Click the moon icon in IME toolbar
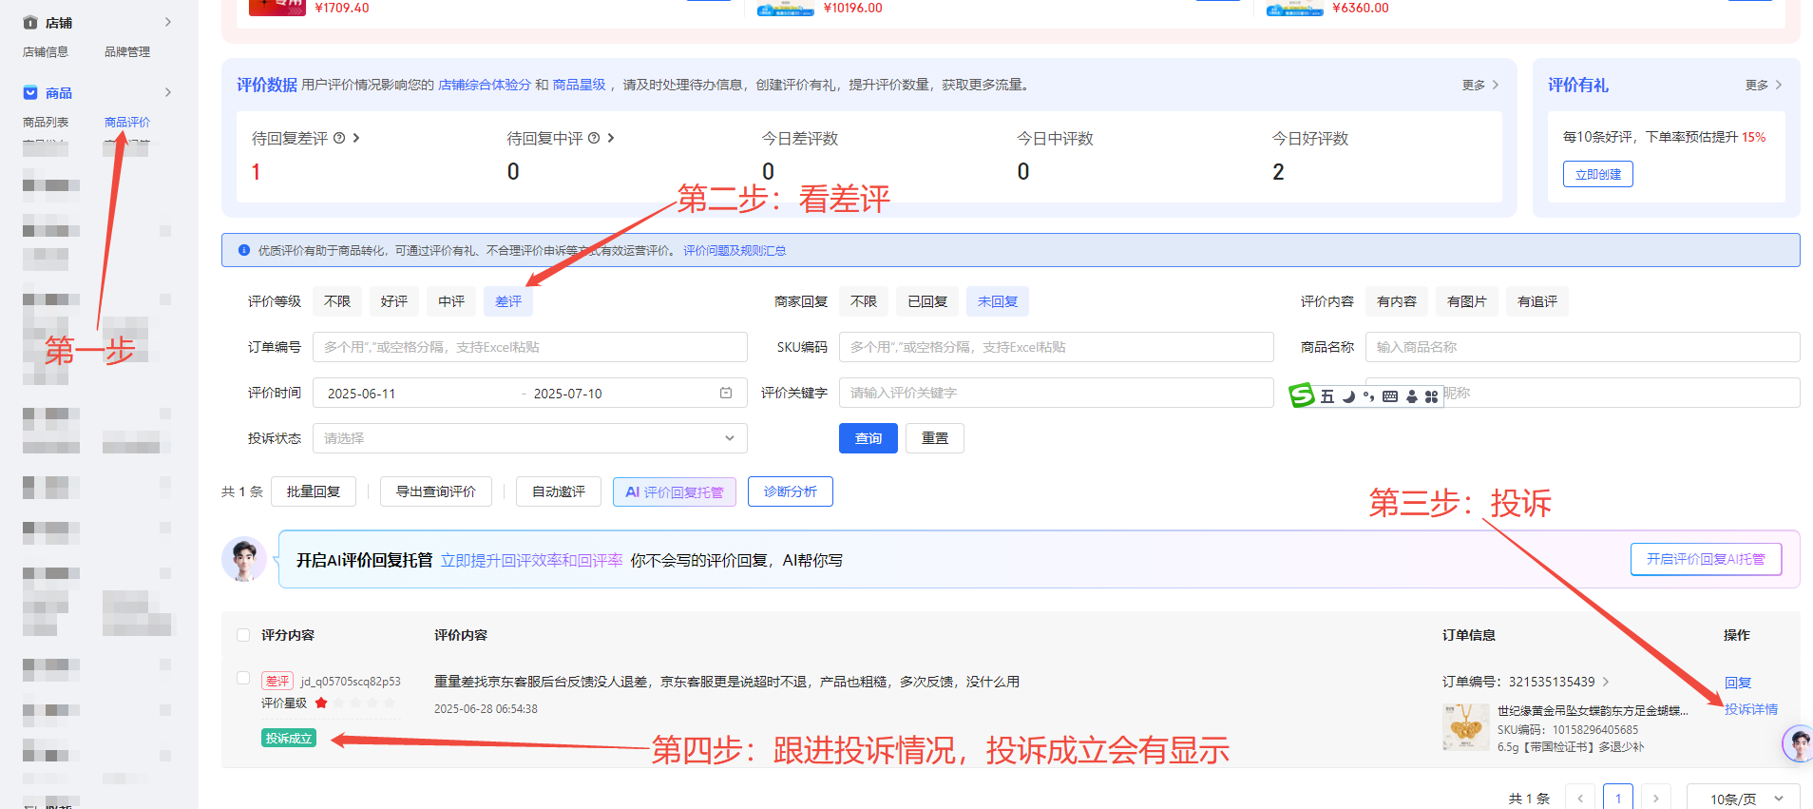Image resolution: width=1813 pixels, height=809 pixels. 1348,396
